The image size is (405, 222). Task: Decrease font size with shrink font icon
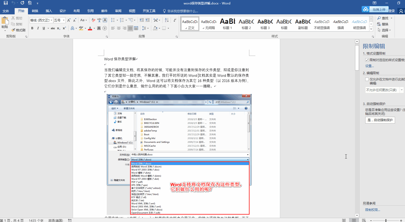(75, 20)
